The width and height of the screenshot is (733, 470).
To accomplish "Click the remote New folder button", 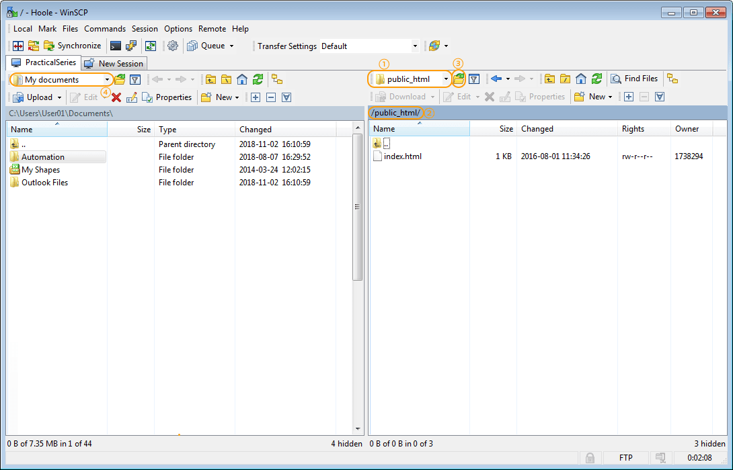I will (590, 97).
